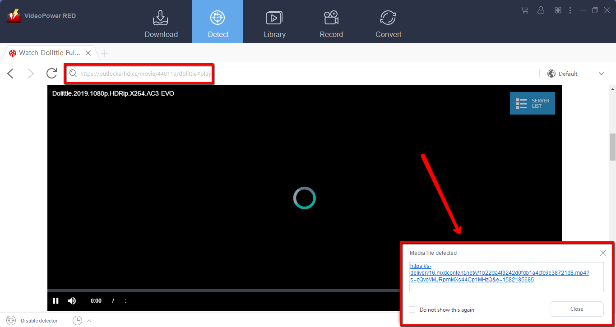Viewport: 616px width, 327px height.
Task: Open the detected mp4 media link
Action: [500, 273]
